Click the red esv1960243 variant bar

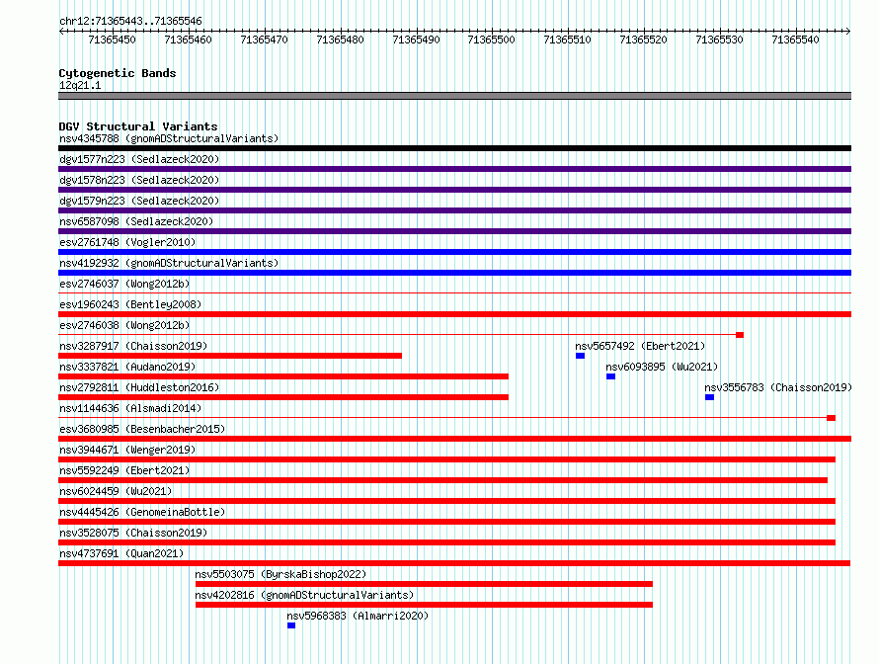click(x=454, y=314)
